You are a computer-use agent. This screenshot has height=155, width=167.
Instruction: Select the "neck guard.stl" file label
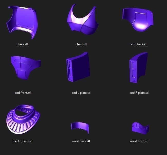click(x=23, y=141)
